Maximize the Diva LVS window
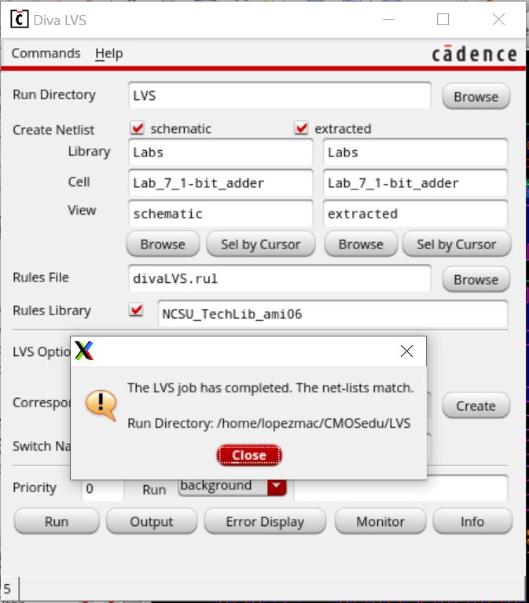 click(x=443, y=19)
